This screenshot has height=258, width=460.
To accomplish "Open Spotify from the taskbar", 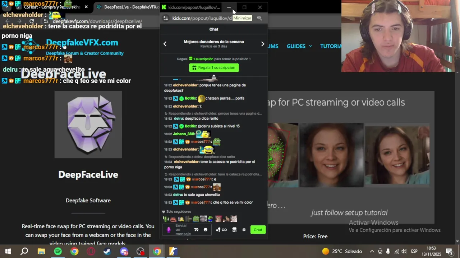I will tap(58, 252).
